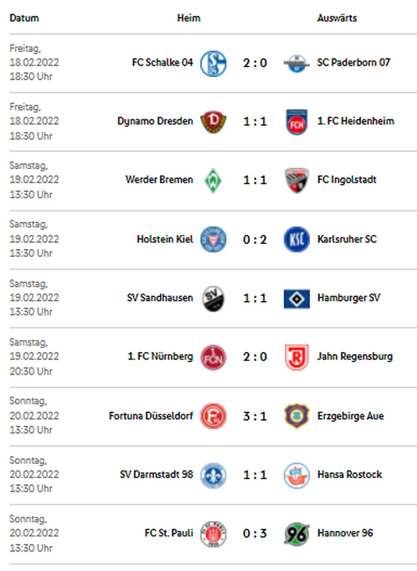Viewport: 417px width, 571px height.
Task: Click the 2 : 0 Nürnberg match score
Action: tap(255, 356)
